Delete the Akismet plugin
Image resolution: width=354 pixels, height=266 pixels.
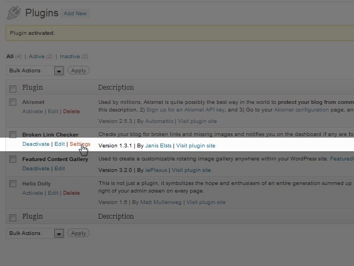[x=71, y=112]
